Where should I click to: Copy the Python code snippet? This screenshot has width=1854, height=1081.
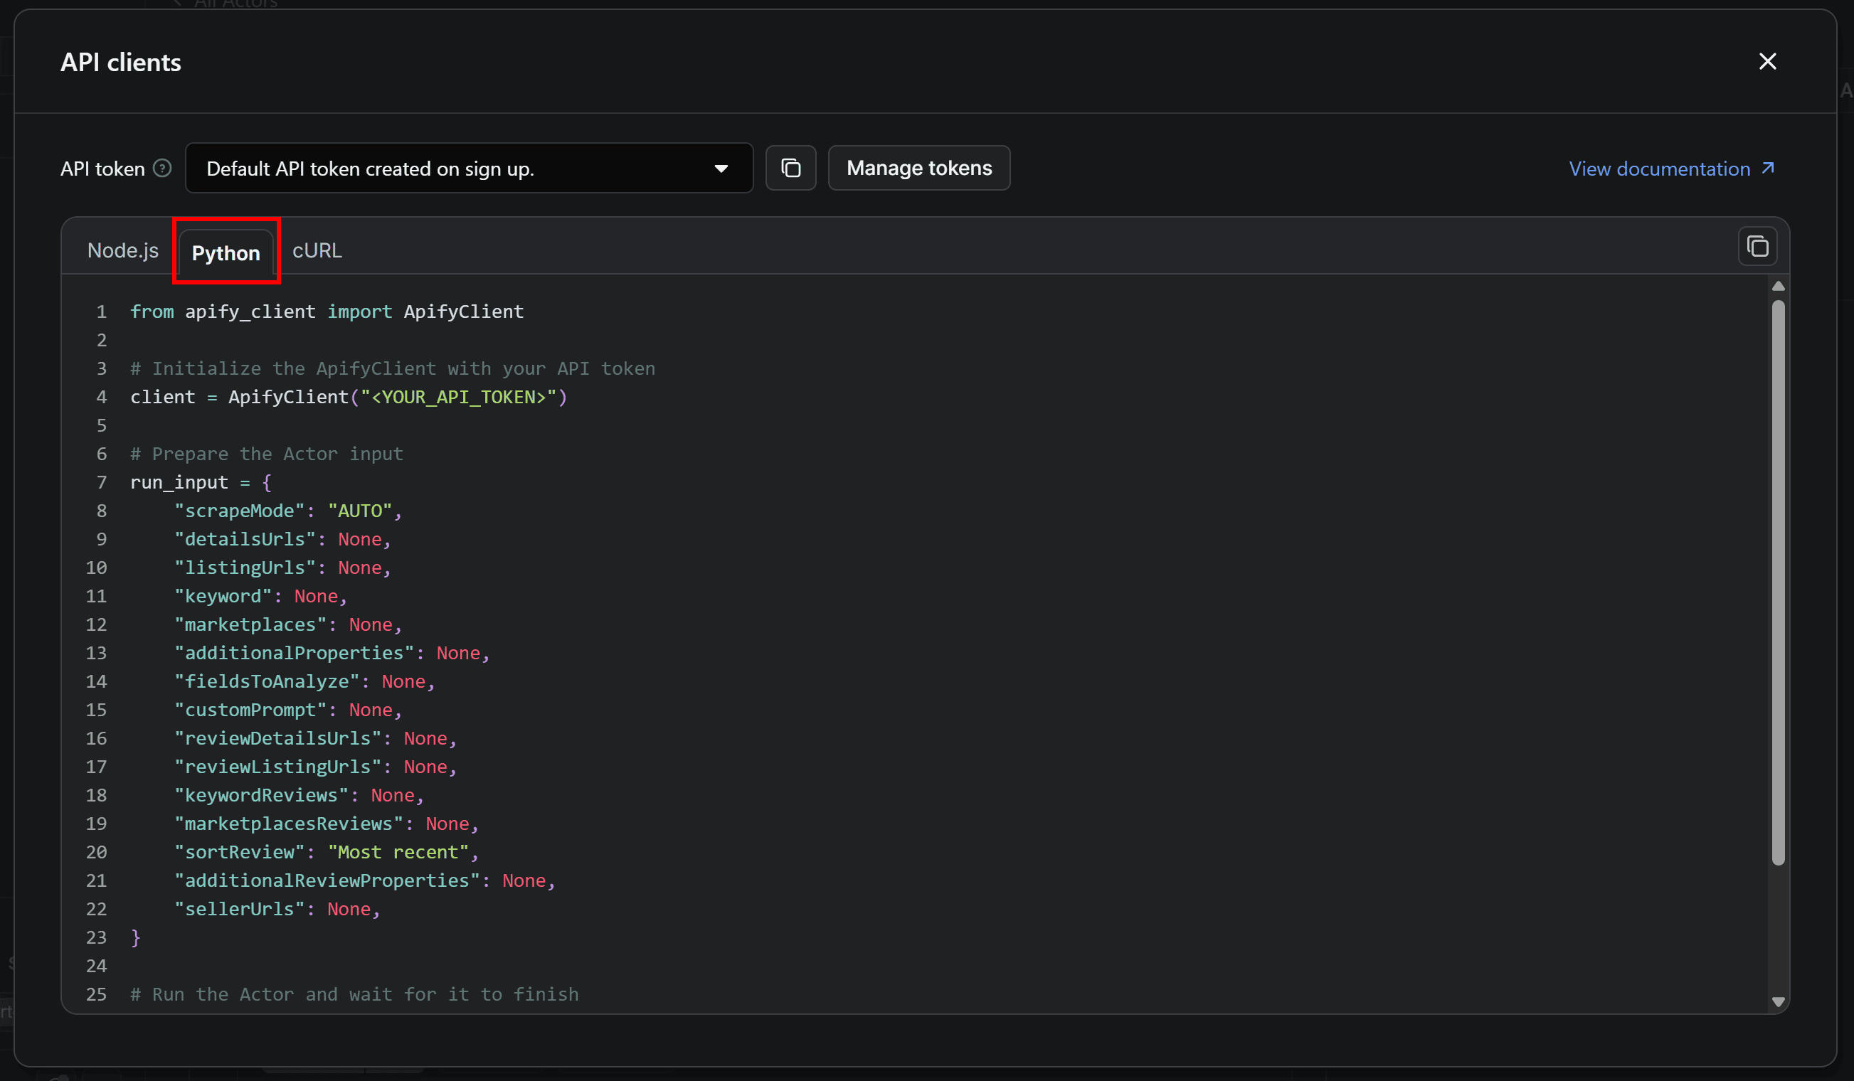(1758, 245)
